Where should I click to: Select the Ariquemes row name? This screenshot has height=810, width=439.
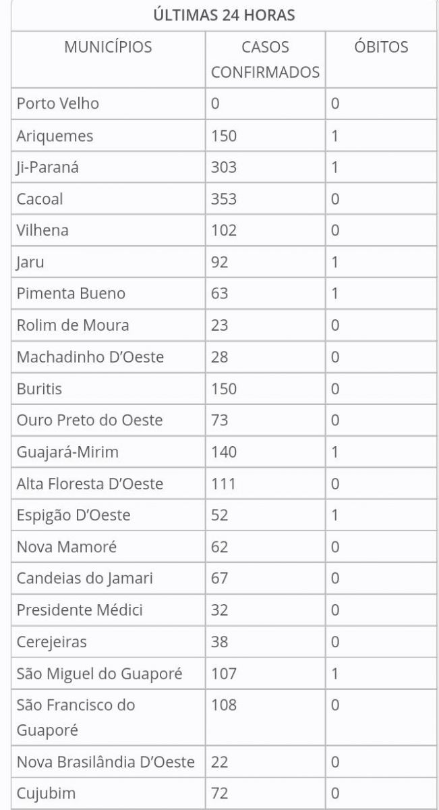tap(55, 136)
